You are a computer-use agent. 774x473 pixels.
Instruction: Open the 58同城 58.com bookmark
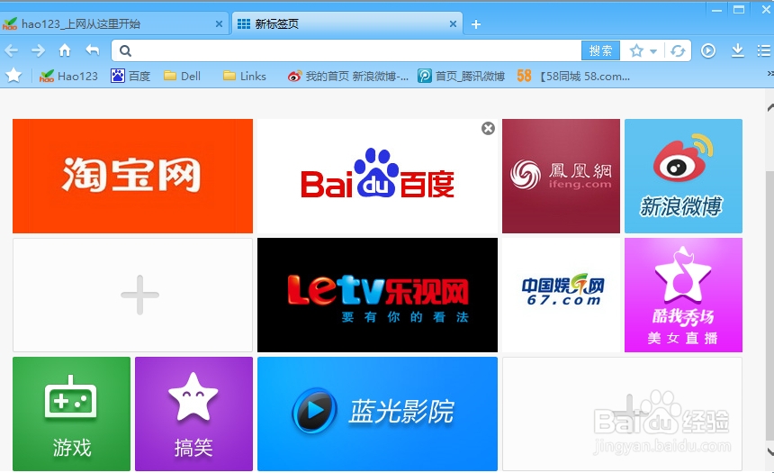coord(573,76)
